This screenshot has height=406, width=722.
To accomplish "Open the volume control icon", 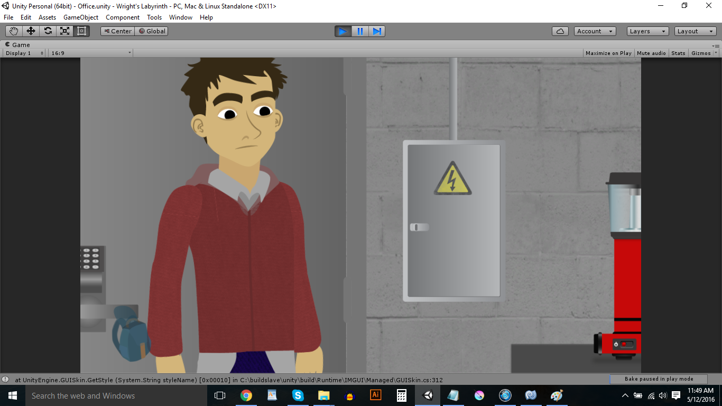I will 663,395.
